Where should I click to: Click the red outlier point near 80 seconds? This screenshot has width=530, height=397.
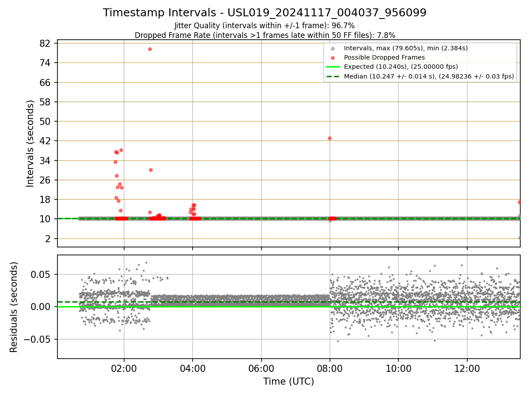click(150, 49)
